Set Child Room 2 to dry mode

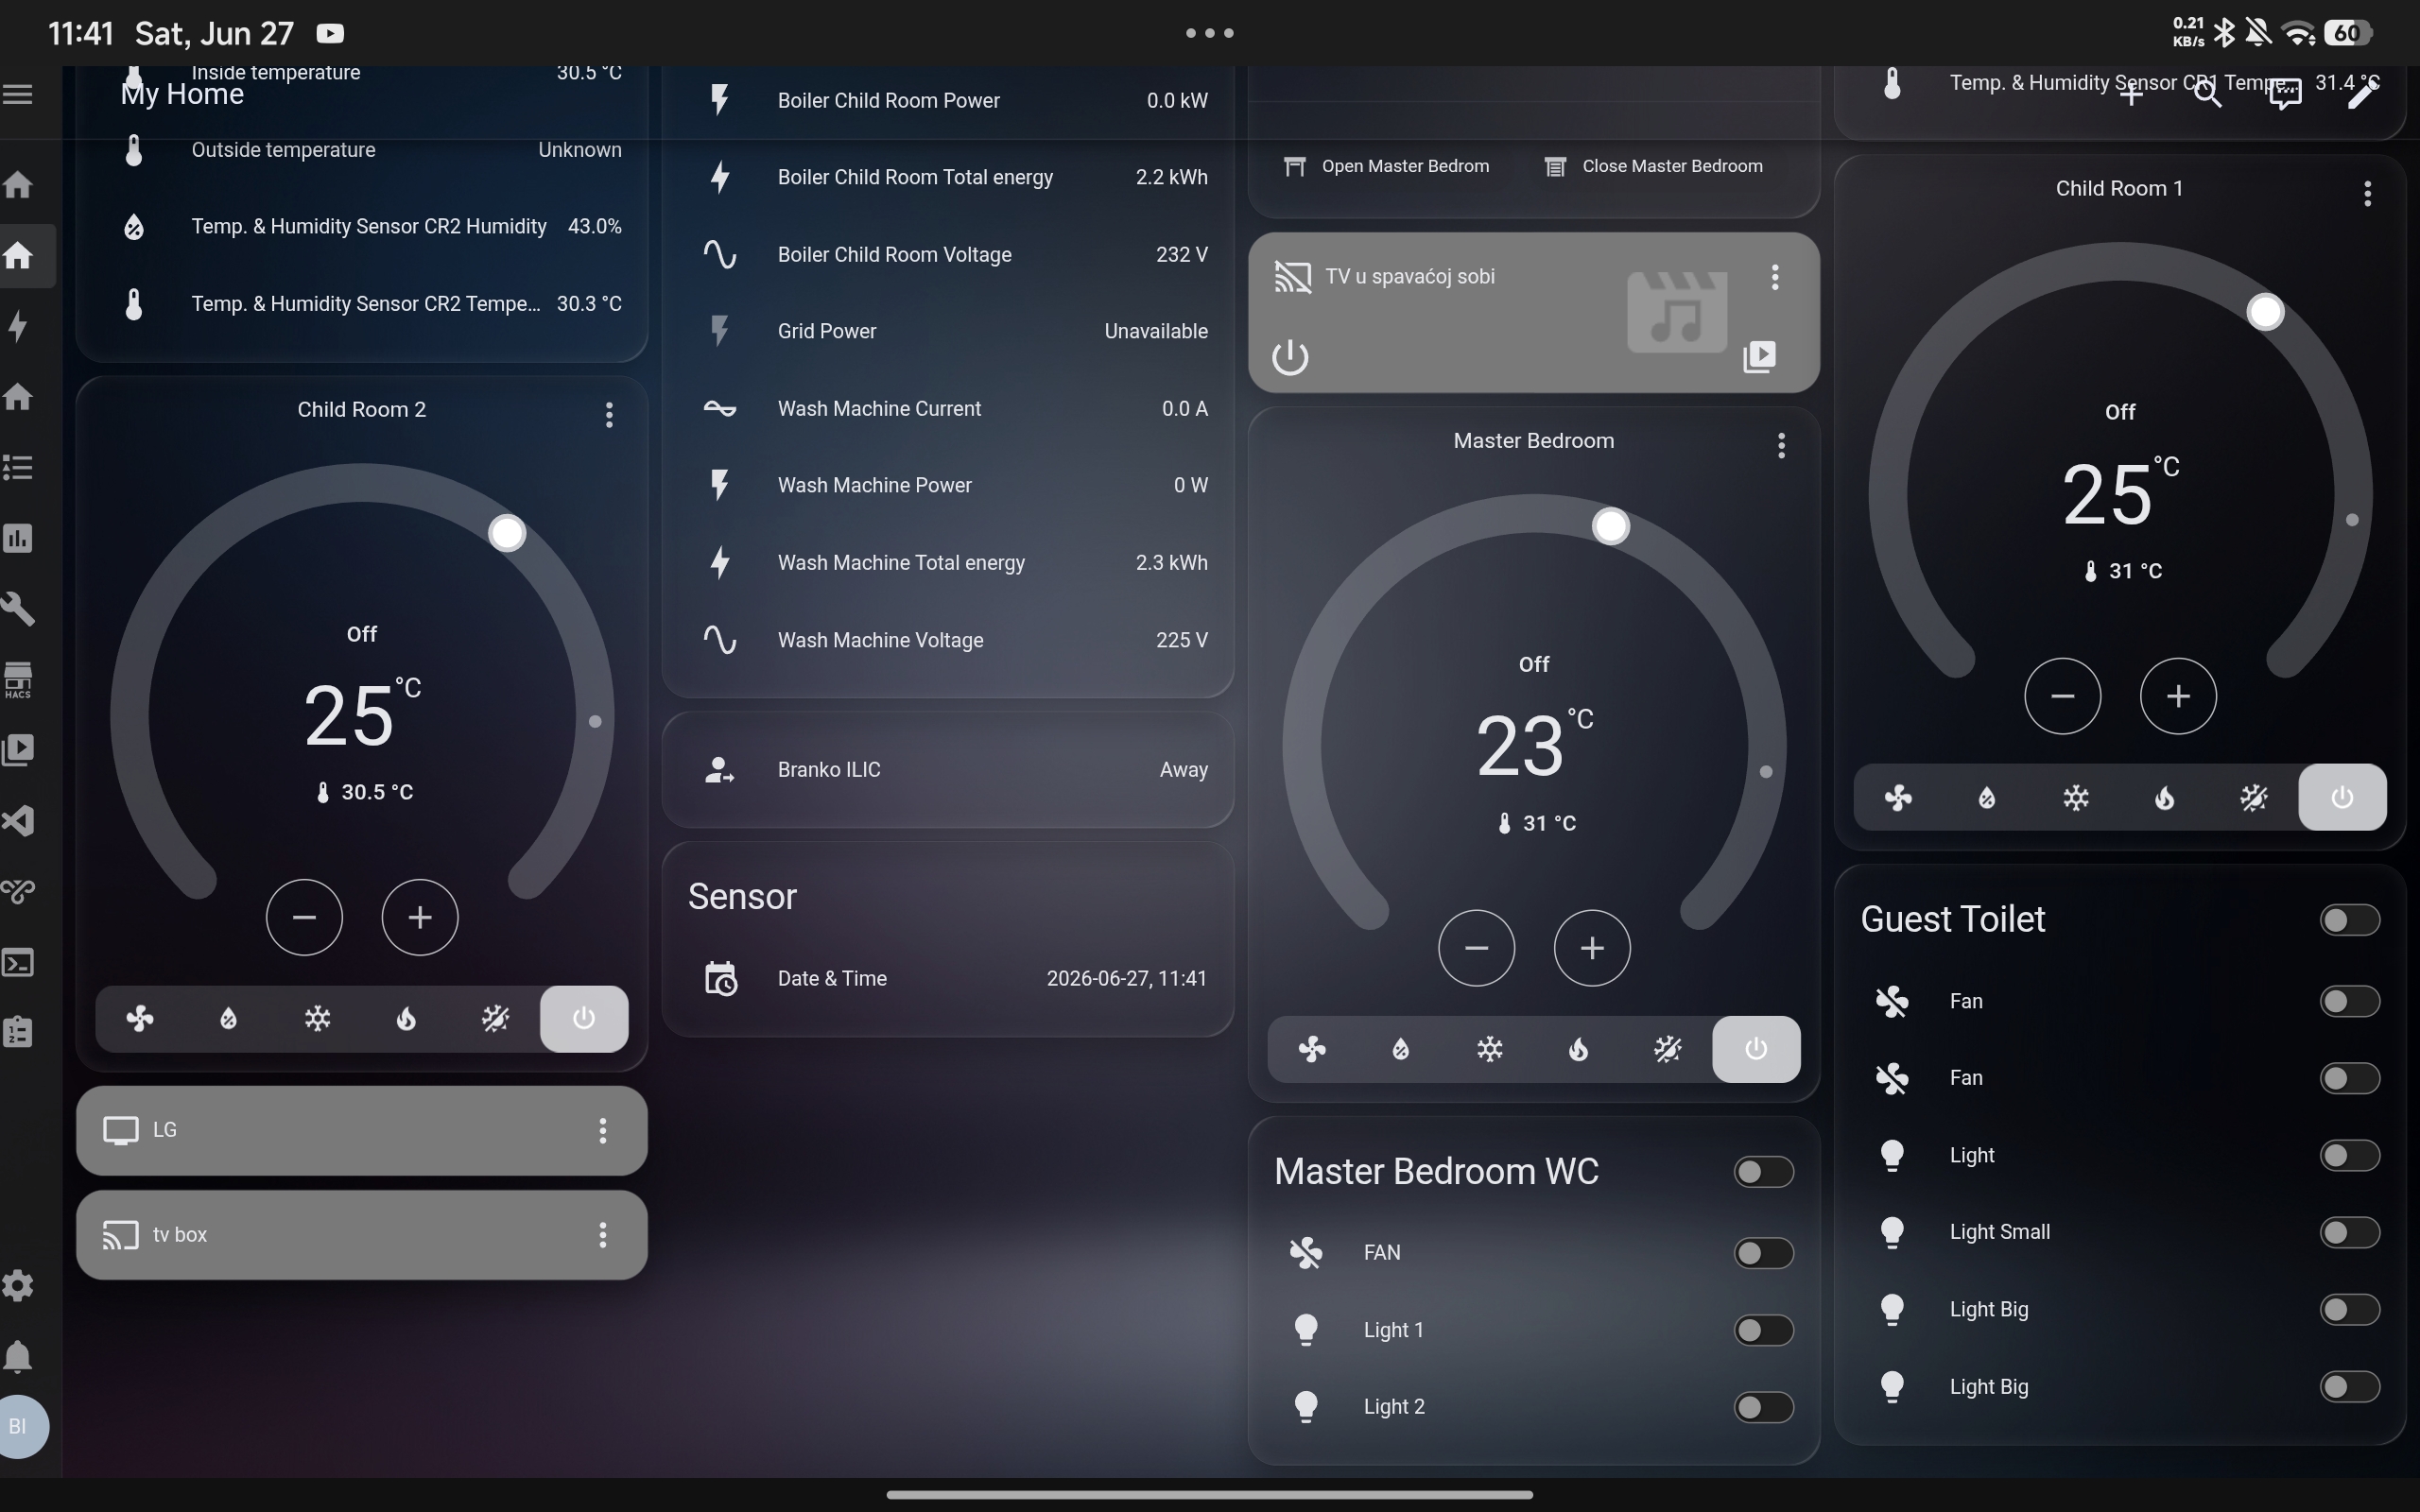click(x=229, y=1019)
